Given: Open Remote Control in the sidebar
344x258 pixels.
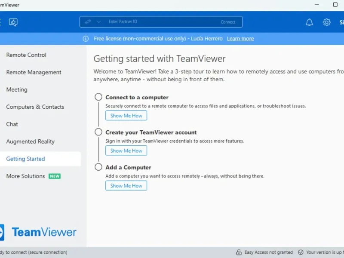Looking at the screenshot, I should tap(26, 55).
